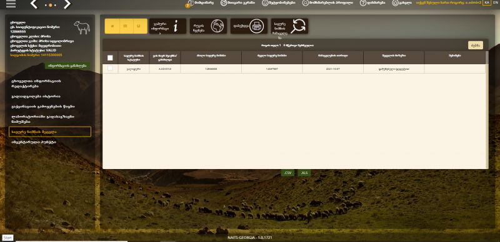Click the Start button at bottom-left
500x242 pixels.
click(x=7, y=238)
